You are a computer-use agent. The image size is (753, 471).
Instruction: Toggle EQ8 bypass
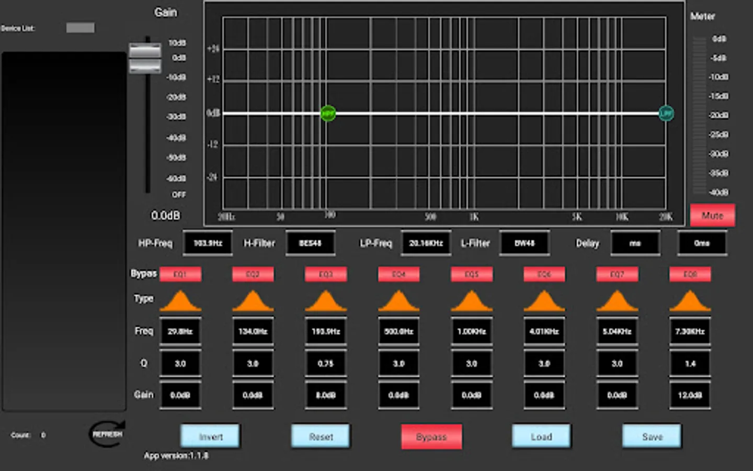click(x=690, y=274)
